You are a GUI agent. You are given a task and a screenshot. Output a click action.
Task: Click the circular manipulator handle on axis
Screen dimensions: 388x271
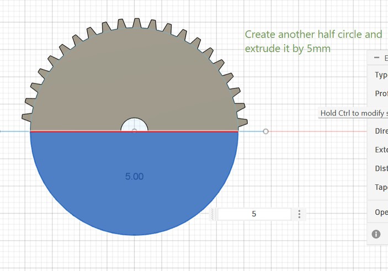(265, 131)
